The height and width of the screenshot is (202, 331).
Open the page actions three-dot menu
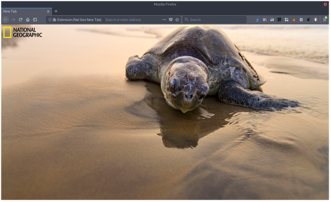tap(164, 20)
